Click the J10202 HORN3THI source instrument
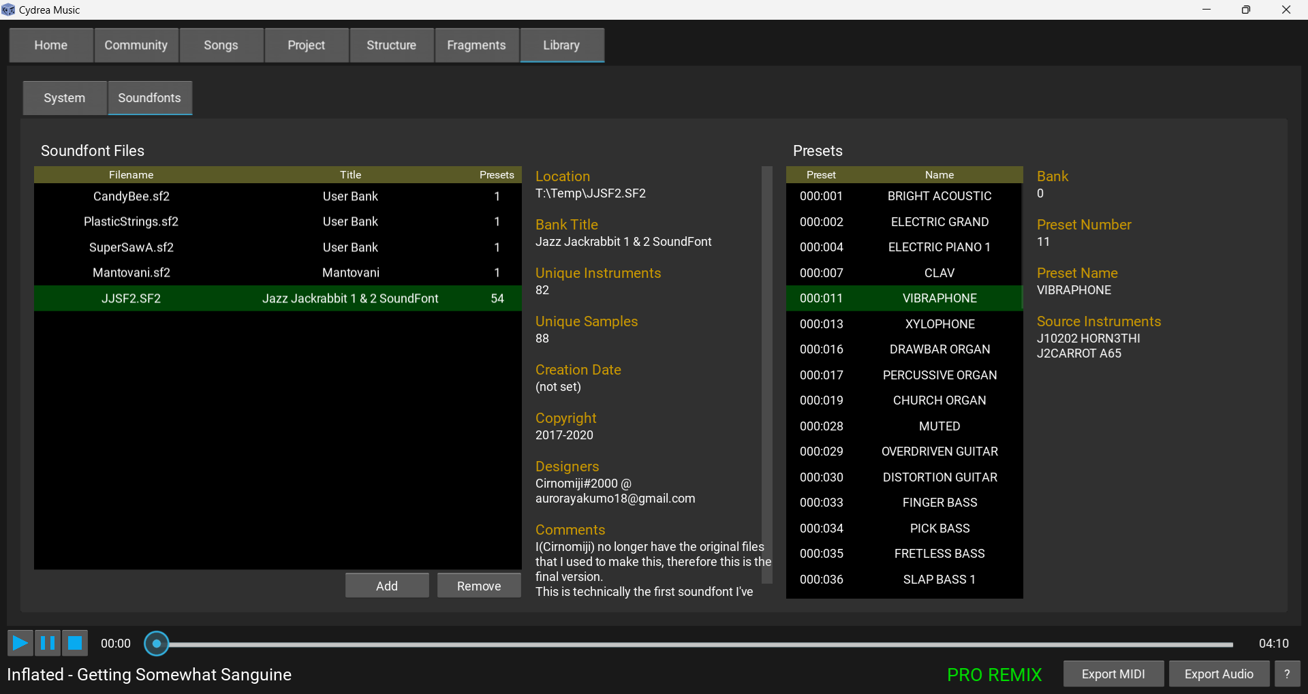1308x694 pixels. [1089, 338]
